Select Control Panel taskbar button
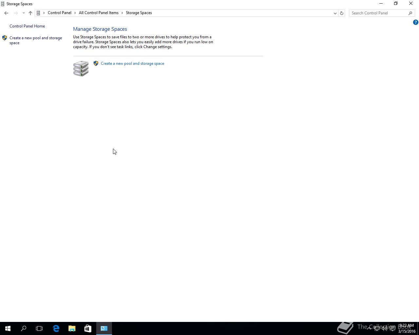 pyautogui.click(x=104, y=328)
